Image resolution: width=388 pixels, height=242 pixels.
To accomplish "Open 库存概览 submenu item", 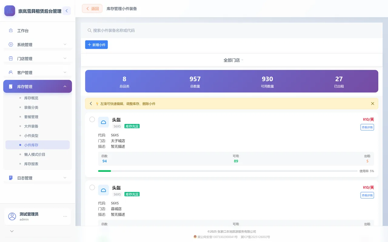I will [x=38, y=98].
